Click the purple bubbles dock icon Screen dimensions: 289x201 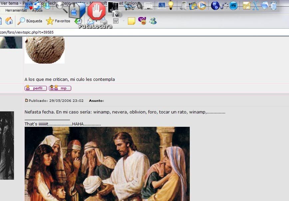coord(224,6)
